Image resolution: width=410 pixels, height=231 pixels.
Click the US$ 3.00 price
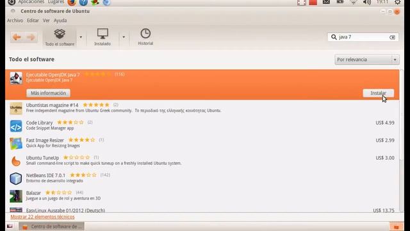coord(385,158)
